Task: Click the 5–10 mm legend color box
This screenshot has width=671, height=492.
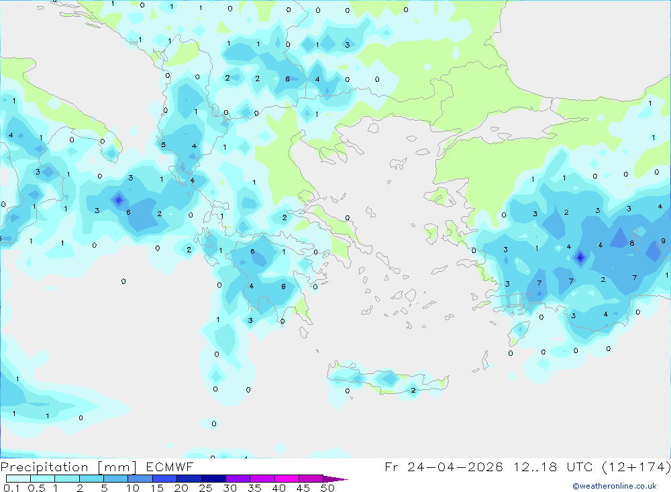Action: [x=116, y=479]
